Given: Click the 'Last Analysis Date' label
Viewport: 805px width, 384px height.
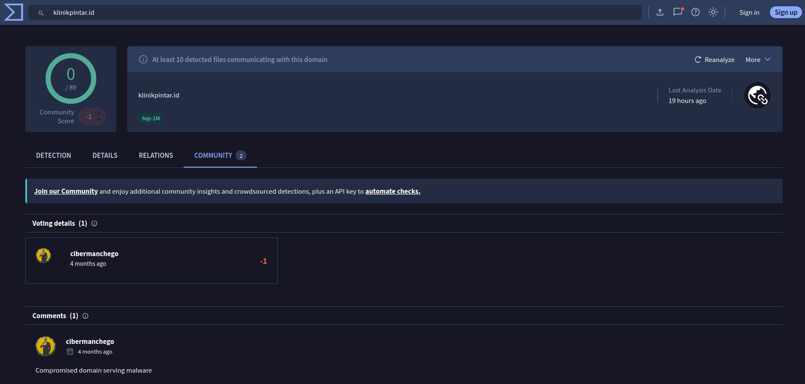Looking at the screenshot, I should (695, 90).
